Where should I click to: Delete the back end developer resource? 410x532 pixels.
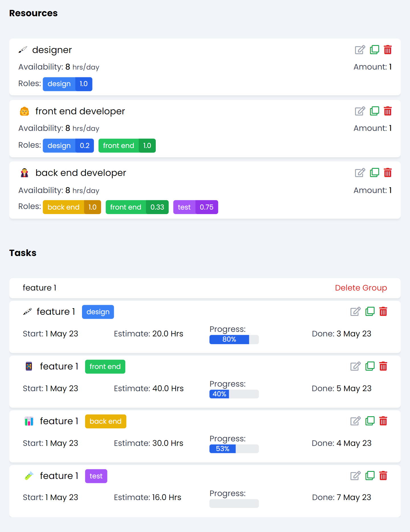click(x=388, y=172)
